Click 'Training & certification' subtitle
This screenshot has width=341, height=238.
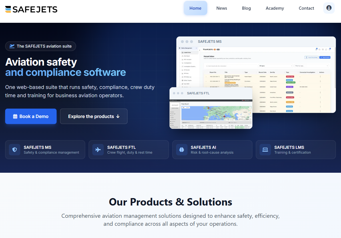click(x=292, y=152)
